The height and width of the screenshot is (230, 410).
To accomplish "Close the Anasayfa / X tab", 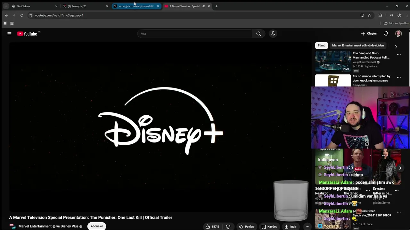I will click(x=107, y=6).
